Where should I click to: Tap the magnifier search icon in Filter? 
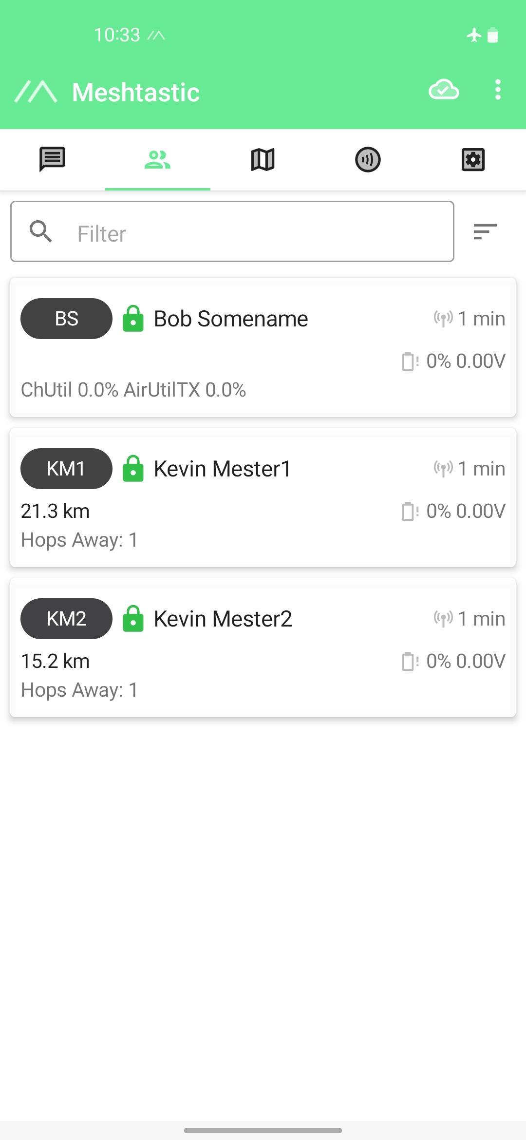pos(41,231)
